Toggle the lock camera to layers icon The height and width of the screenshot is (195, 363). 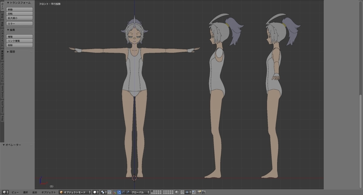(177, 192)
